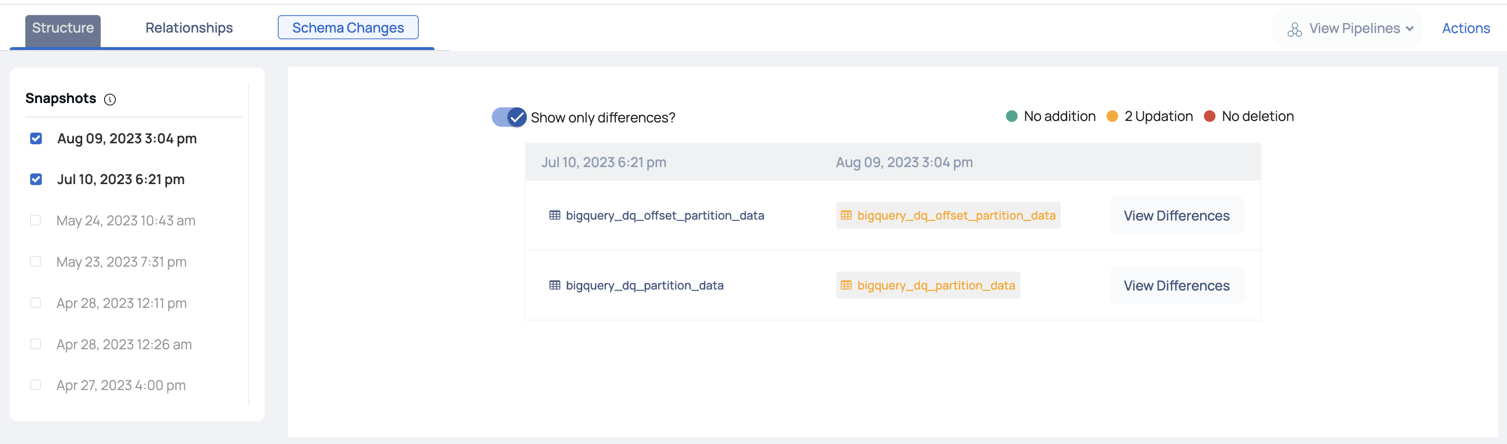Click orange table icon for bigquery_dq_partition_data
The image size is (1507, 444).
pos(846,285)
